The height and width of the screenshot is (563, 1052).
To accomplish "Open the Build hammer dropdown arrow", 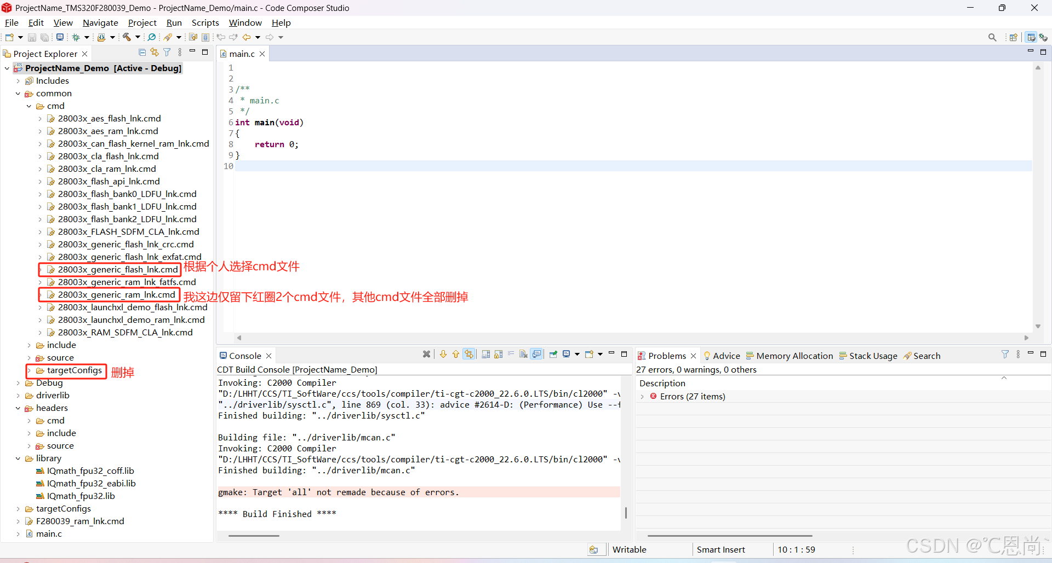I will tap(138, 37).
